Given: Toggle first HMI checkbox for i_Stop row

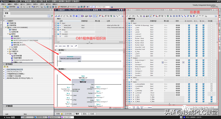Looking at the screenshot, I should click(x=189, y=30).
